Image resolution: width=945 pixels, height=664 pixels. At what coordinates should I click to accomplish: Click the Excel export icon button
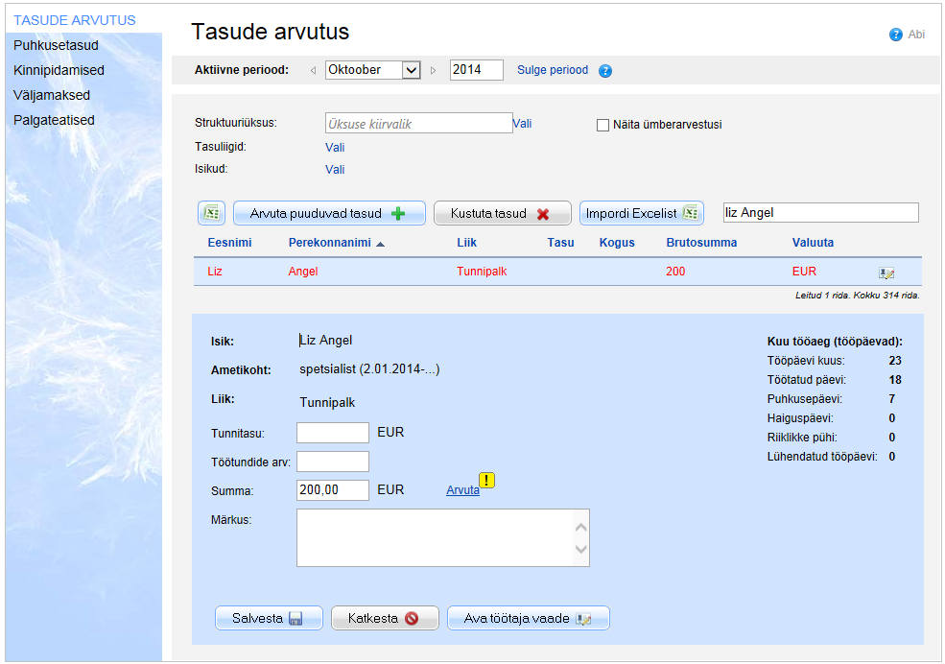tap(210, 213)
